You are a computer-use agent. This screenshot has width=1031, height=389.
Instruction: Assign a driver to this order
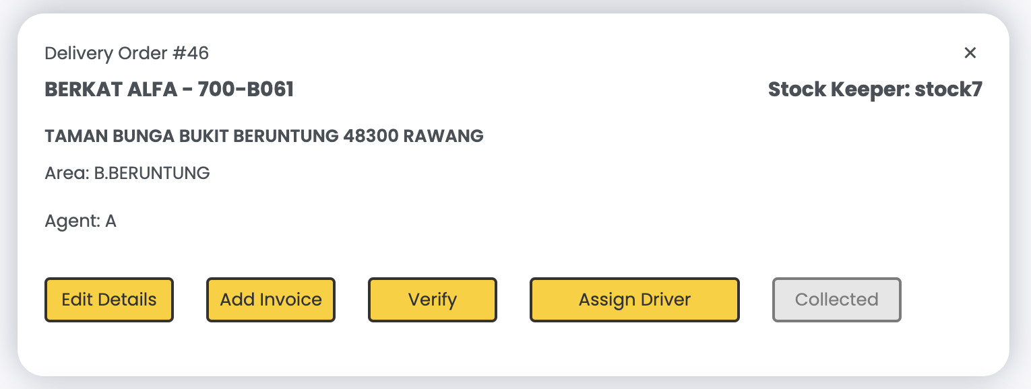[x=634, y=300]
